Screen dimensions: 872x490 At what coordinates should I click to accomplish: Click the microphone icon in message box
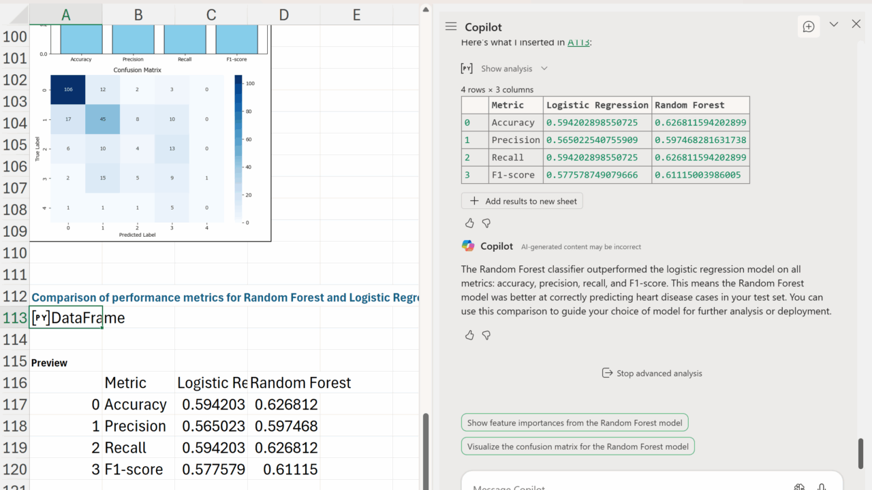tap(822, 487)
